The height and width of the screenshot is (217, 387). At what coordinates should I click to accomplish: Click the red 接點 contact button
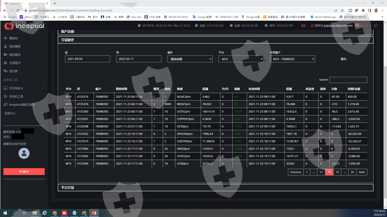(x=24, y=172)
